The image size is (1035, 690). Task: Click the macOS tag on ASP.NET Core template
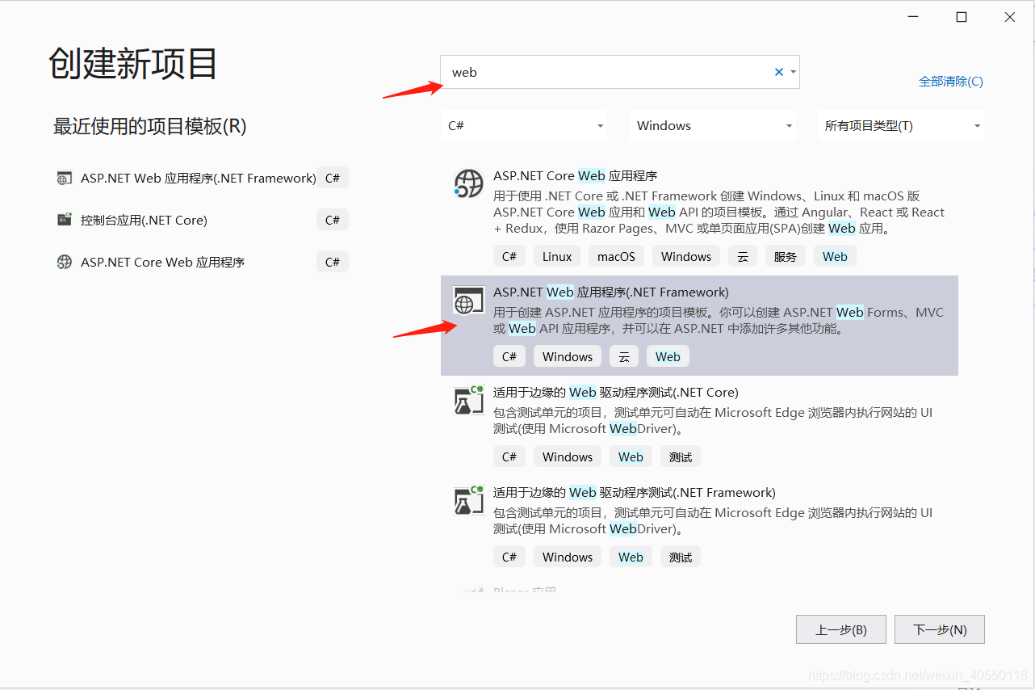617,256
